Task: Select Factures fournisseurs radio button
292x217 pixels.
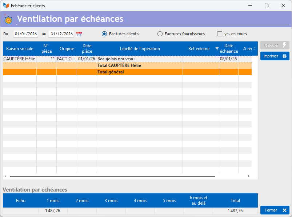Action: (x=160, y=34)
